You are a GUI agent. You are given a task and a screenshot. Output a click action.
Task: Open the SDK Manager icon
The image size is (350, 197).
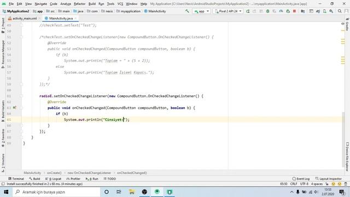pos(331,11)
